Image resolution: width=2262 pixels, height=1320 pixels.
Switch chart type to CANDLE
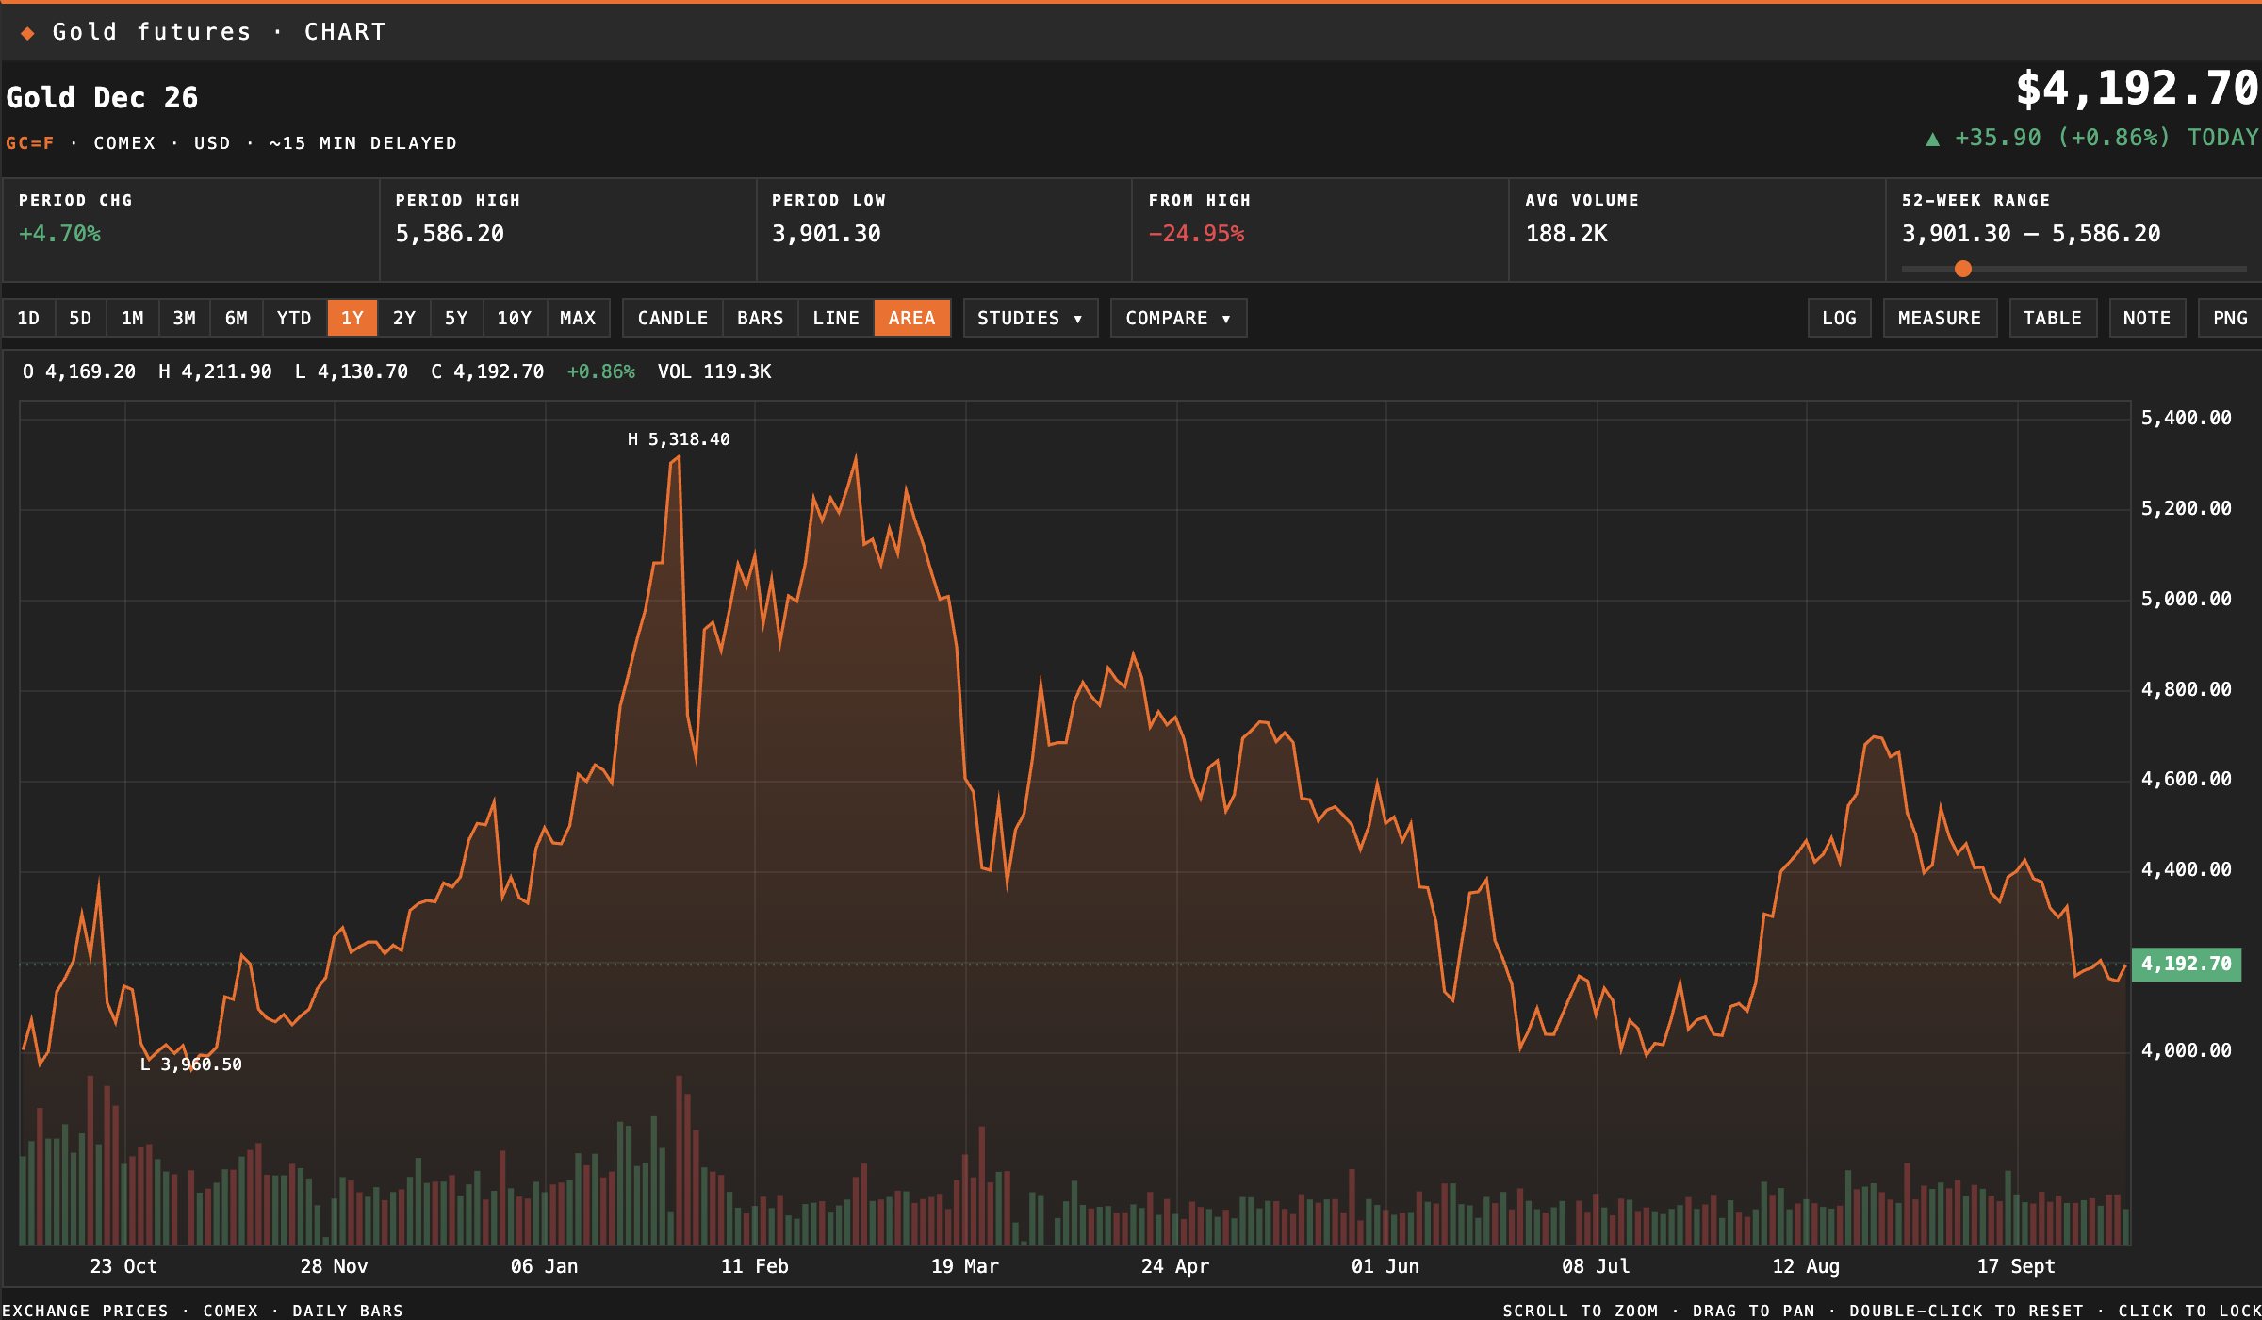673,318
